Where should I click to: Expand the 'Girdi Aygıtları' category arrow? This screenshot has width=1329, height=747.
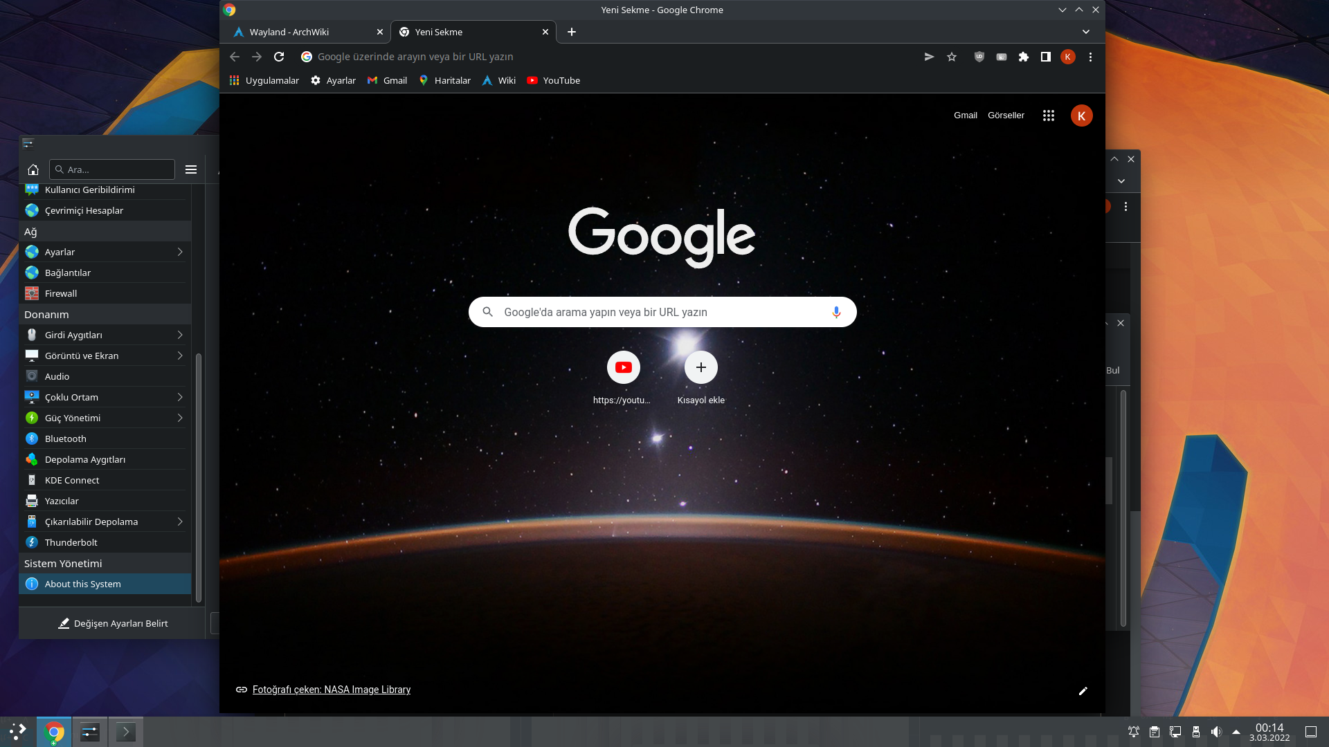coord(180,335)
